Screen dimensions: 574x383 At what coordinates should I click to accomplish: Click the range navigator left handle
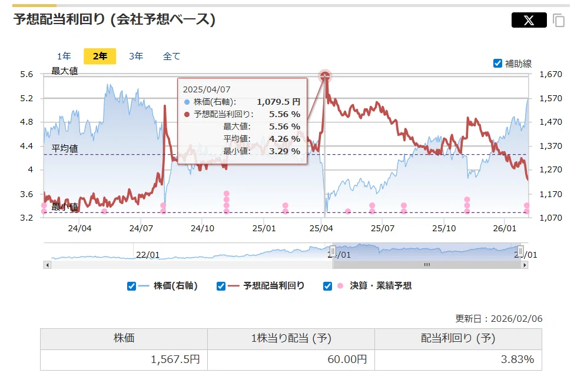click(333, 251)
